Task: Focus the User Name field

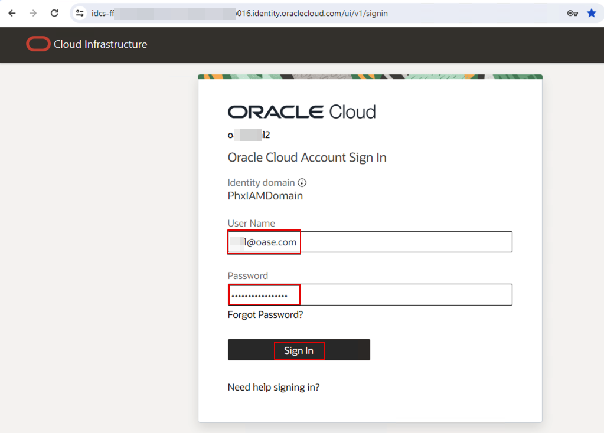Action: (370, 242)
